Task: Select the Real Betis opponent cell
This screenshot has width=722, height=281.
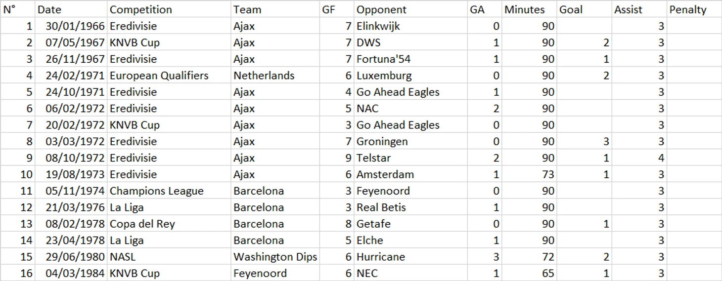Action: coord(410,207)
